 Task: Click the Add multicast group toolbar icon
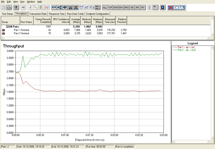pos(59,8)
